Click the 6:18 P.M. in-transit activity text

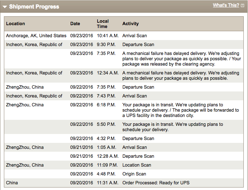pyautogui.click(x=181, y=110)
